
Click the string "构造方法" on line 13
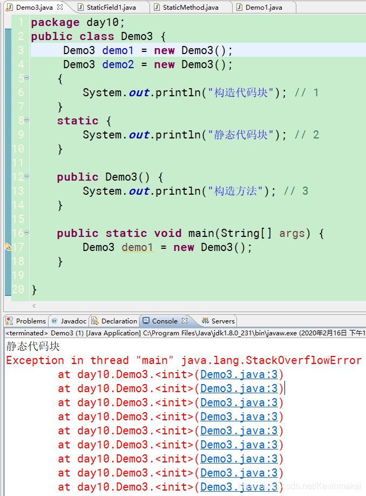coord(235,191)
